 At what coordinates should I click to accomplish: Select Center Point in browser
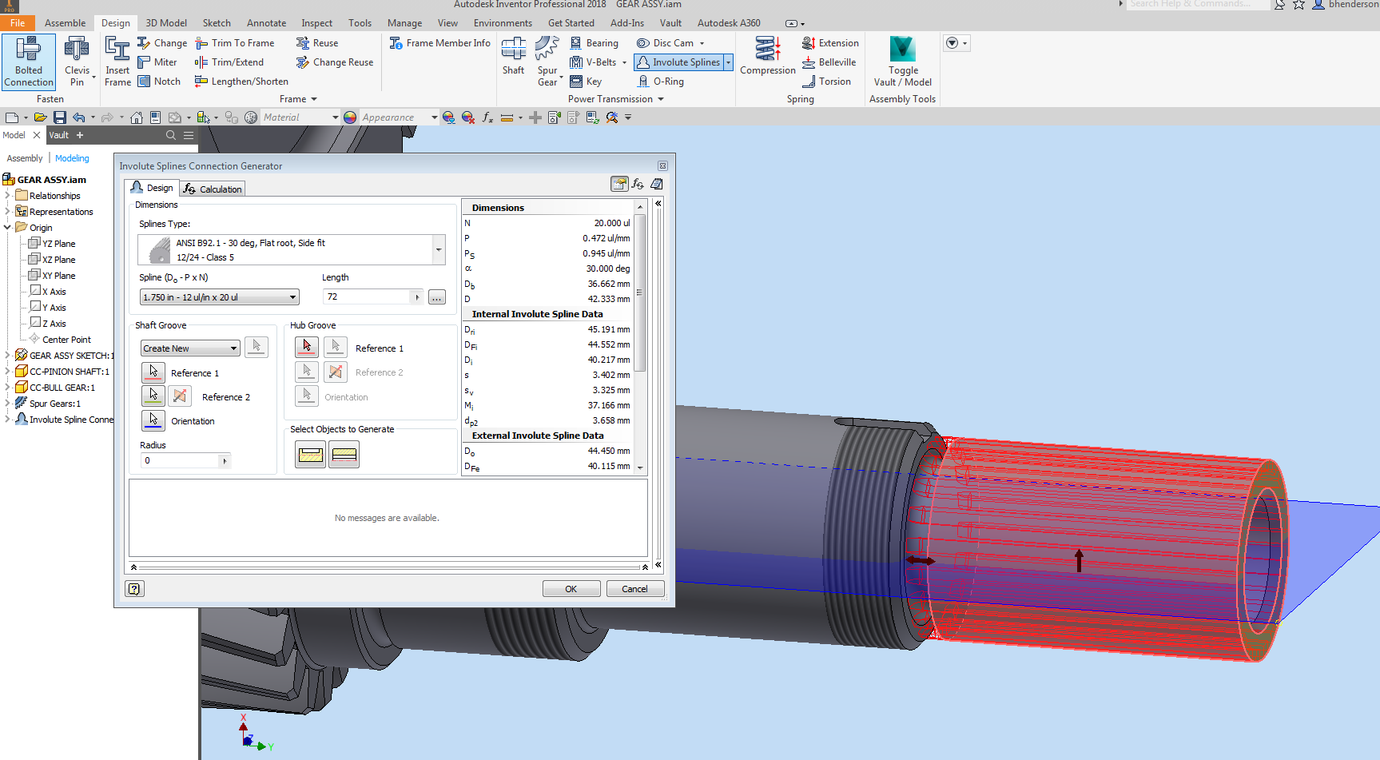[66, 340]
